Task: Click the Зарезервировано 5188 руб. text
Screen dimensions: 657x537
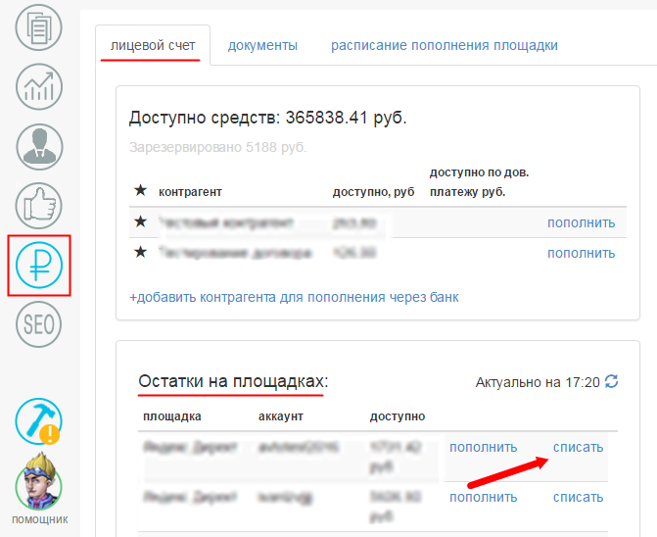Action: tap(218, 147)
